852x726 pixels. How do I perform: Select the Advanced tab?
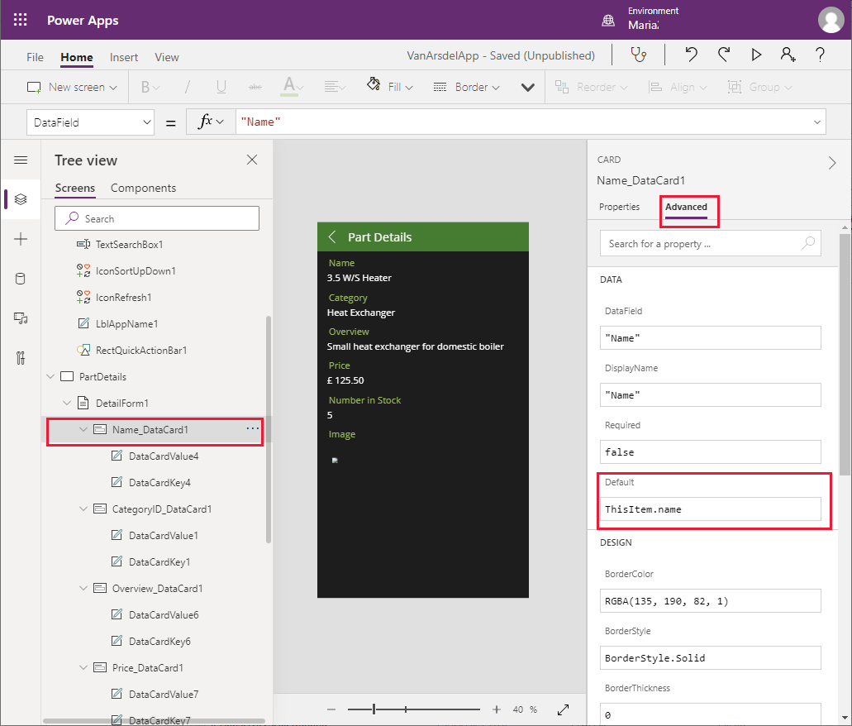686,207
